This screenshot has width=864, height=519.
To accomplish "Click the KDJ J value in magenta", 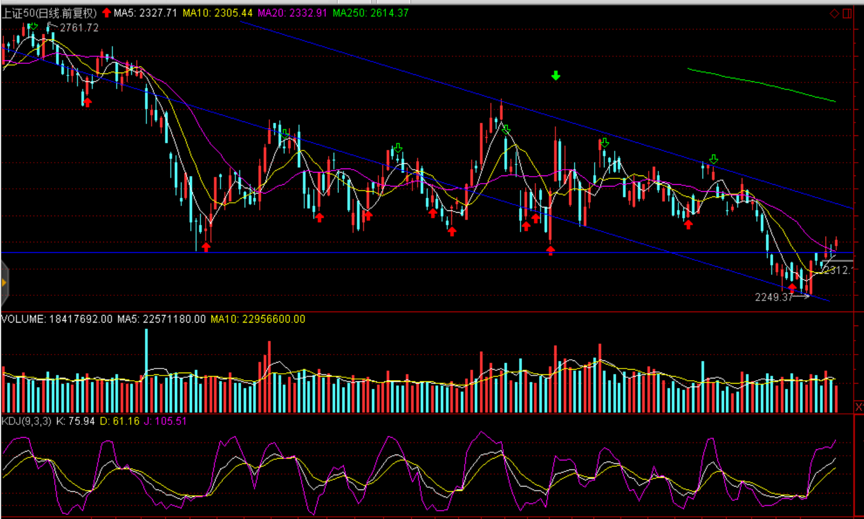I will 165,421.
